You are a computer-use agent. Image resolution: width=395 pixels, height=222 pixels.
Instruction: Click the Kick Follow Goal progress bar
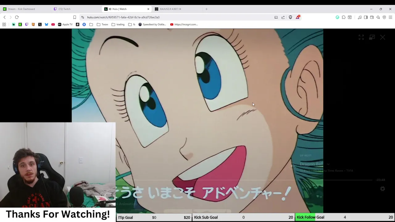(x=345, y=217)
